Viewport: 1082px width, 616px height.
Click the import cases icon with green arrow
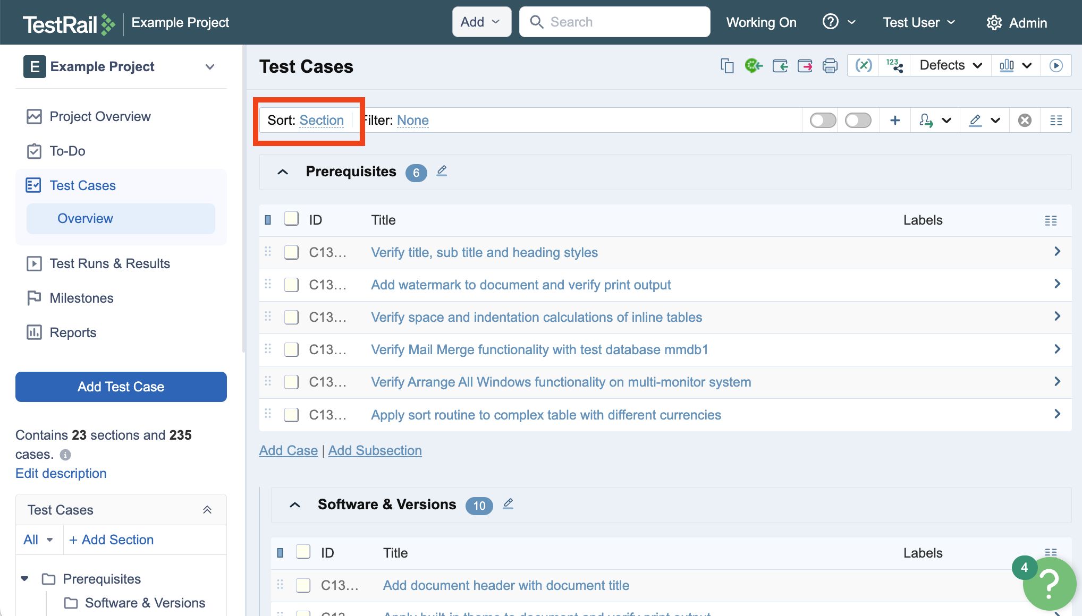click(780, 66)
